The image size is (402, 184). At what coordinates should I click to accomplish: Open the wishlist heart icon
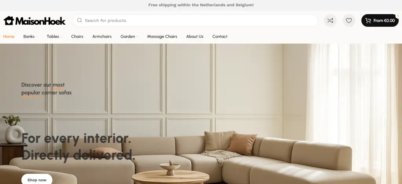[349, 20]
